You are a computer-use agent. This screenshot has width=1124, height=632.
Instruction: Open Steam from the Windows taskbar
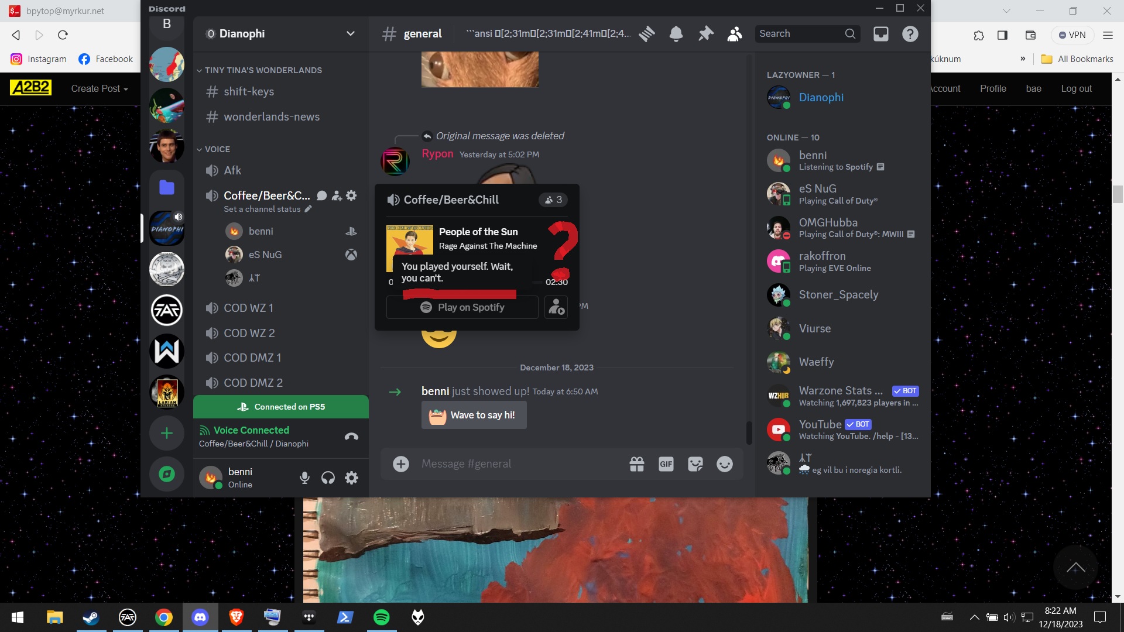(91, 617)
